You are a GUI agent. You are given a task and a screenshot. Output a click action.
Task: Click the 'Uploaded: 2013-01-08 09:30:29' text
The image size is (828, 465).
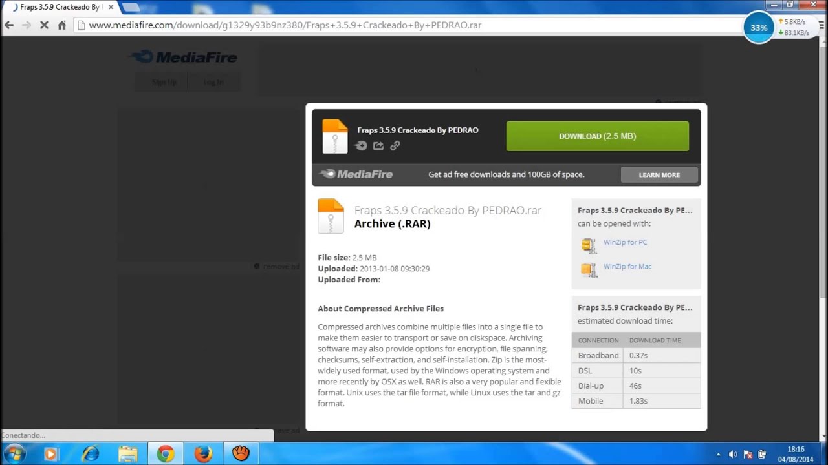[374, 269]
